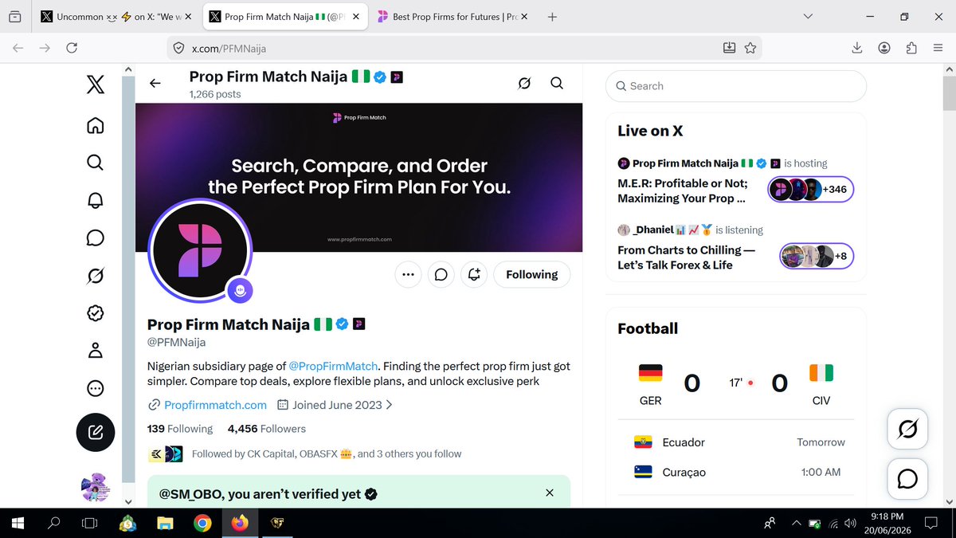Open +346 listeners avatar group

(811, 190)
